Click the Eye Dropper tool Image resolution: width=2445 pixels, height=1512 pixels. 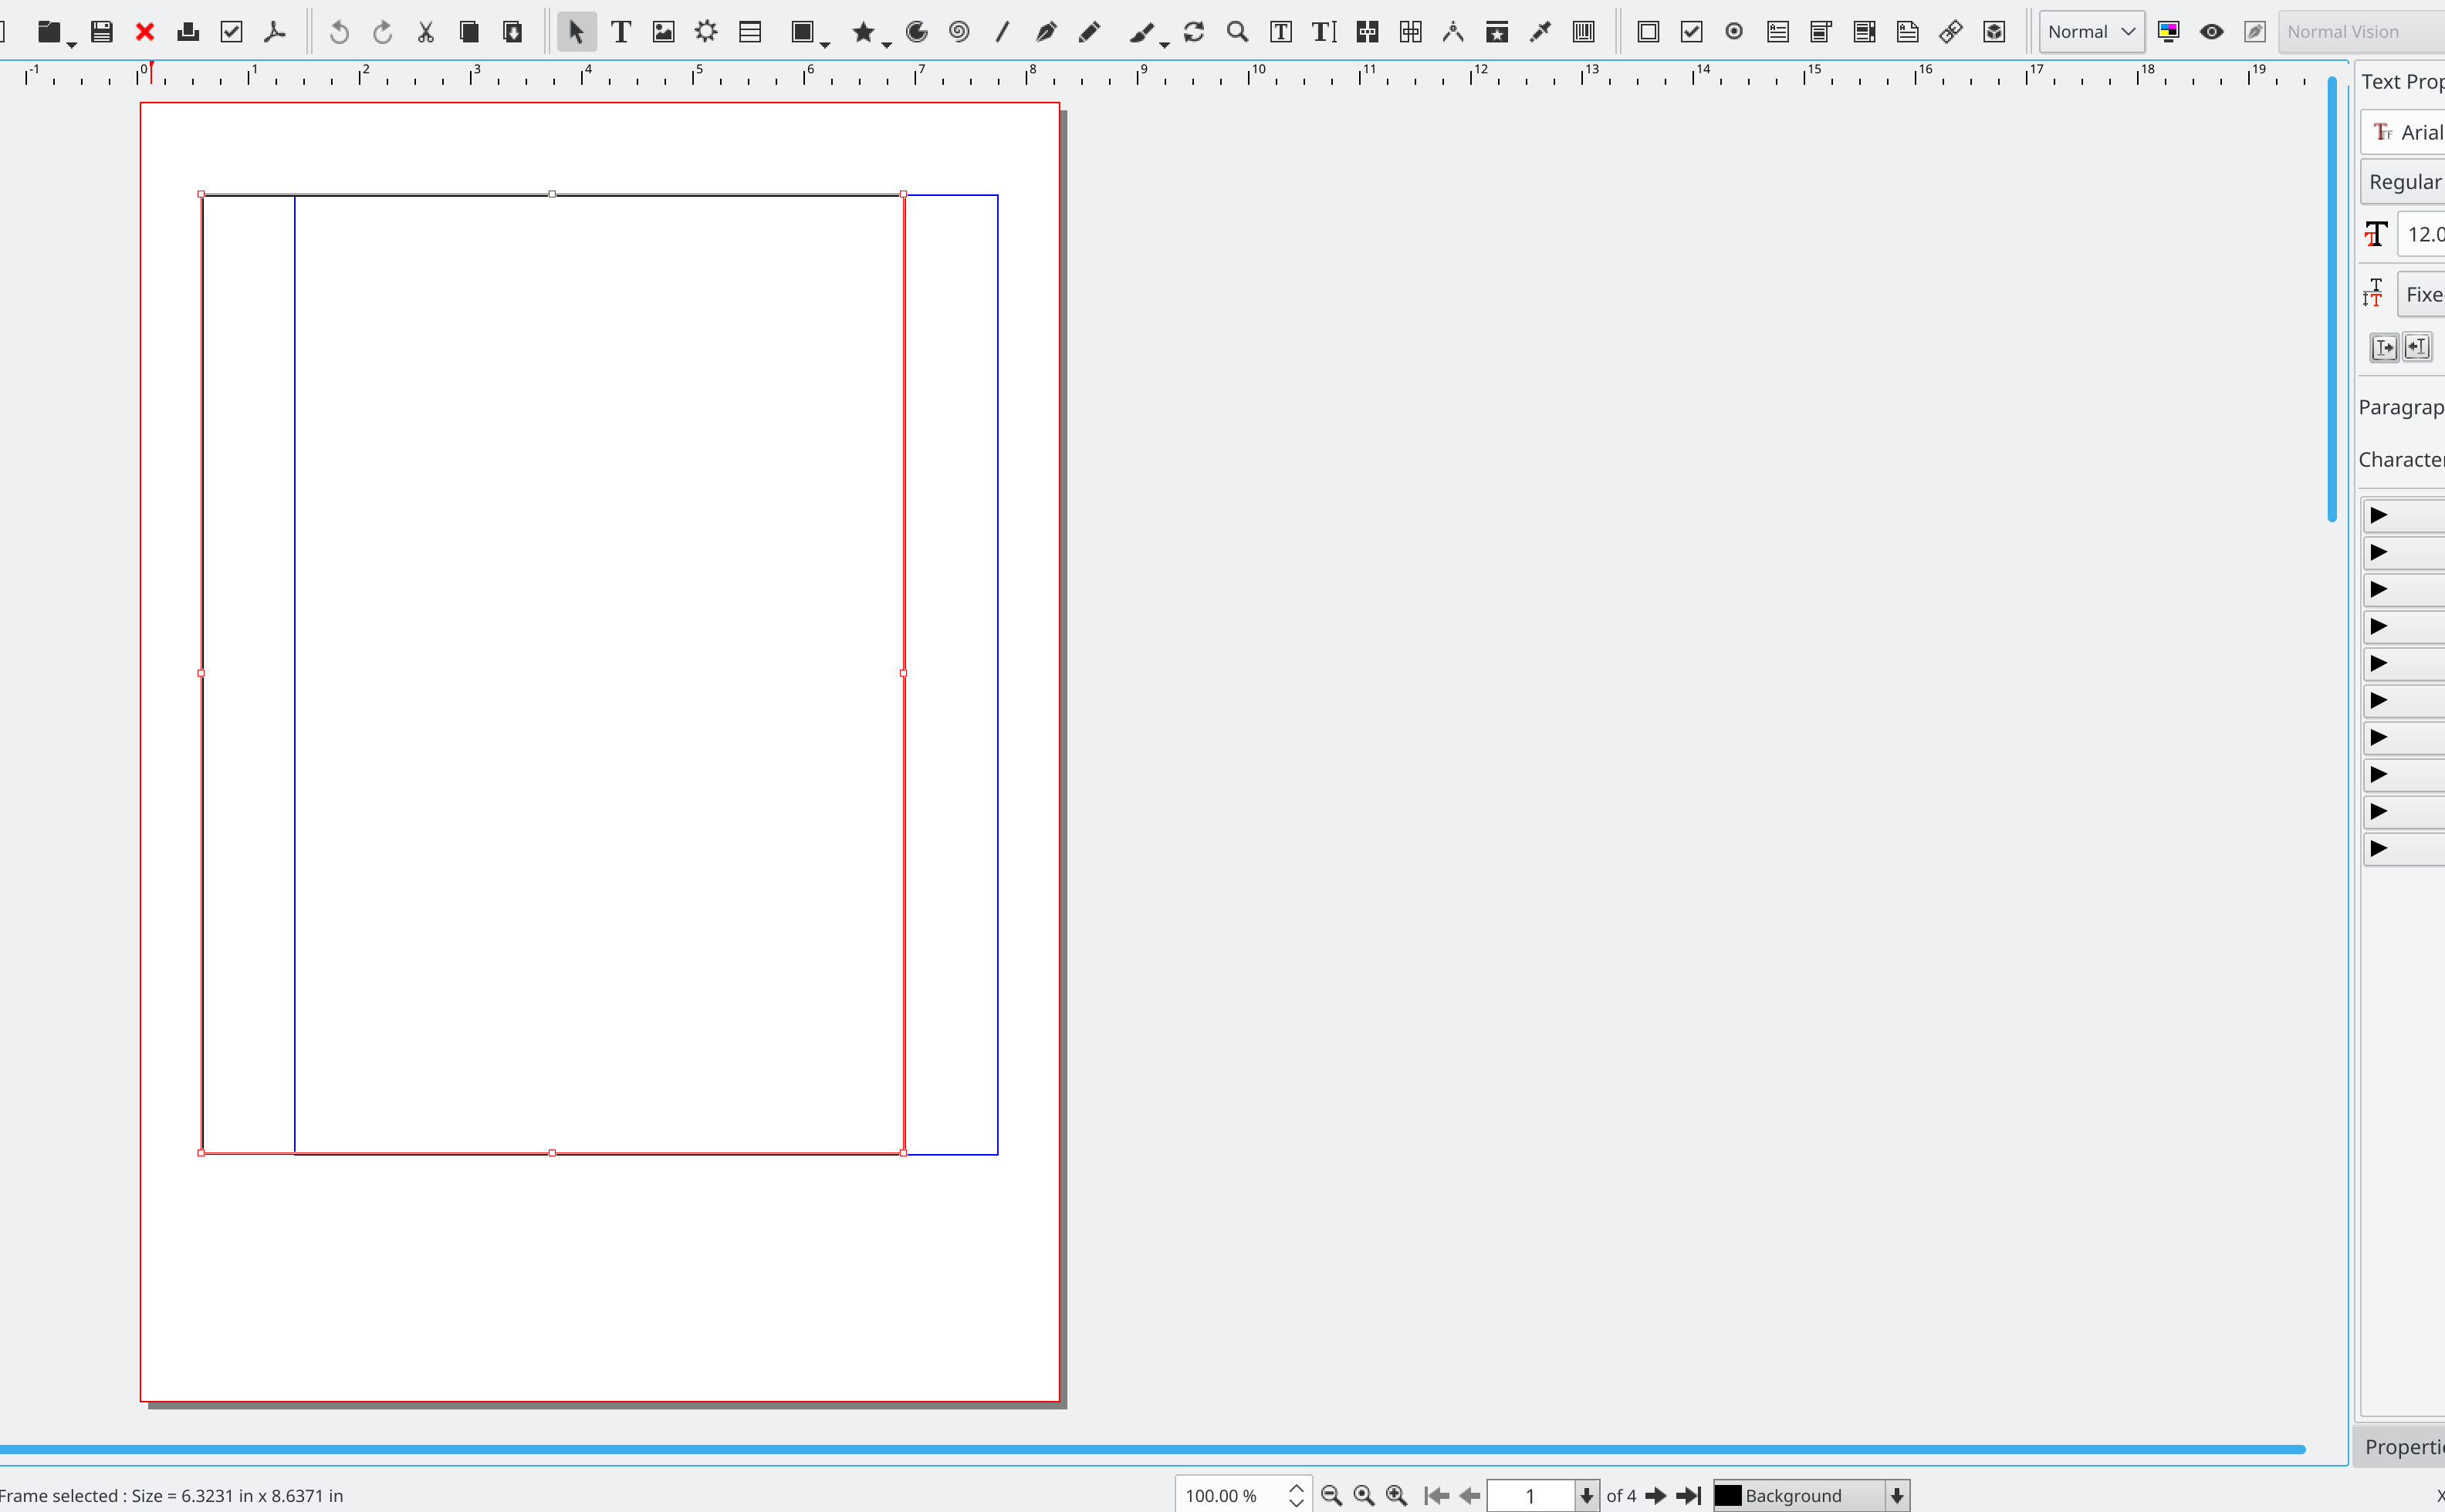1540,32
